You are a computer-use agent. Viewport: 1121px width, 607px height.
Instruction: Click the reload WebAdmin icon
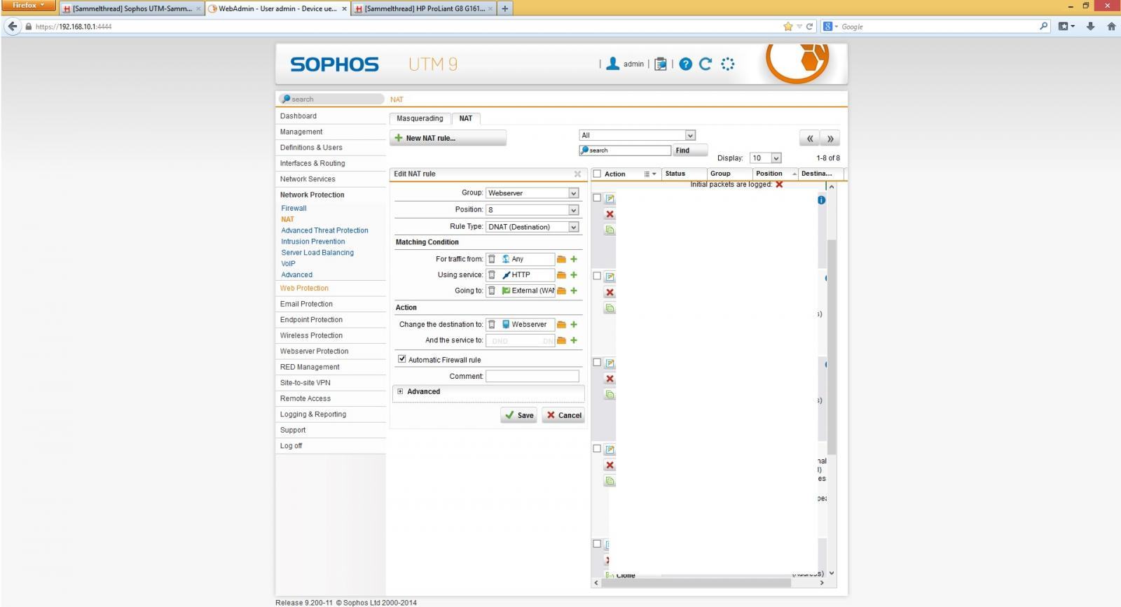pyautogui.click(x=706, y=64)
